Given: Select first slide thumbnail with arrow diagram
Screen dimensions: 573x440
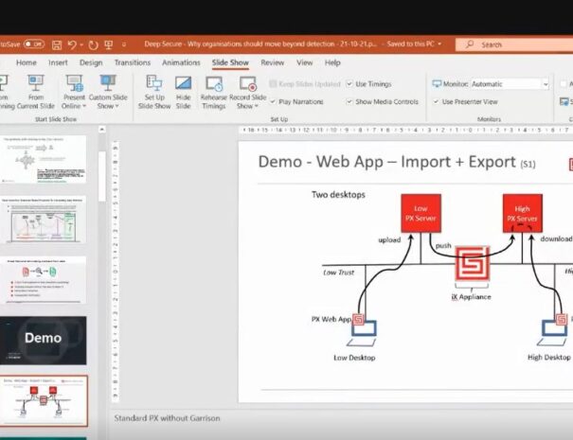Looking at the screenshot, I should point(44,159).
